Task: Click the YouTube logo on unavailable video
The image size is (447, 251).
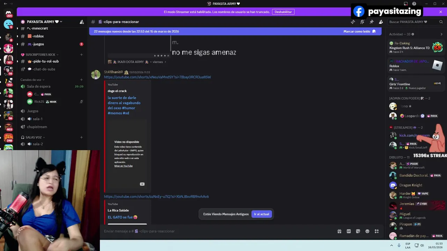Action: pos(142,184)
